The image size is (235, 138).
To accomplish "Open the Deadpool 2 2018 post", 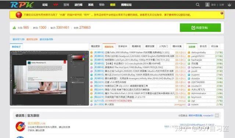I will tap(140, 56).
